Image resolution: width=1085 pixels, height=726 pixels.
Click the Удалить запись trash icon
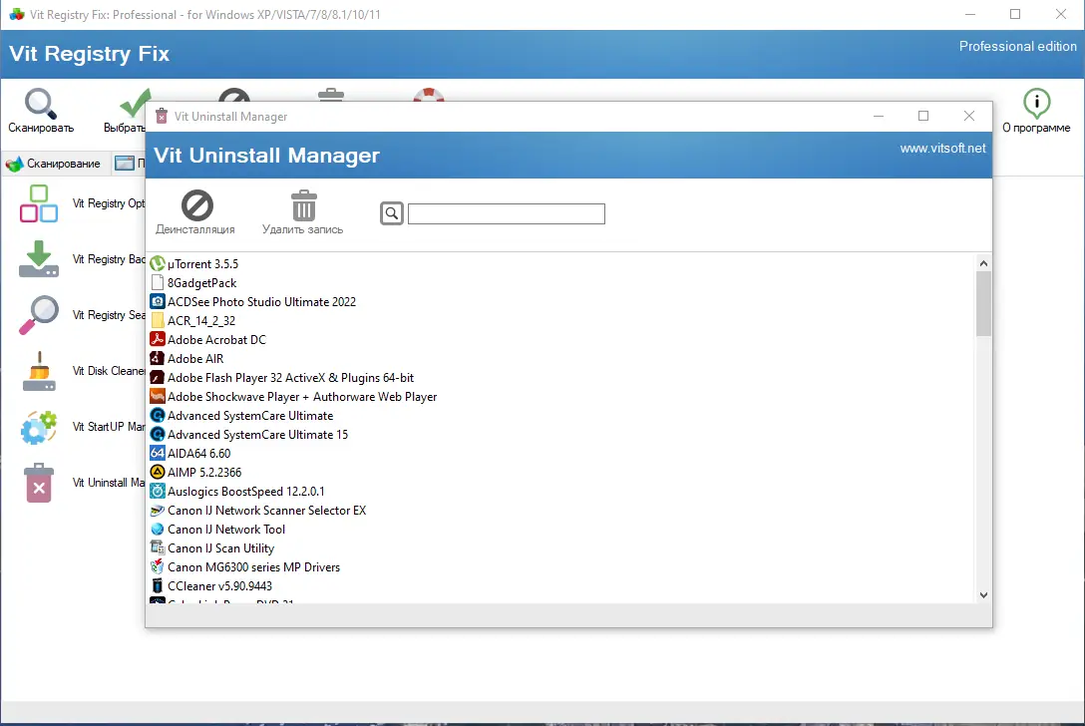tap(304, 205)
